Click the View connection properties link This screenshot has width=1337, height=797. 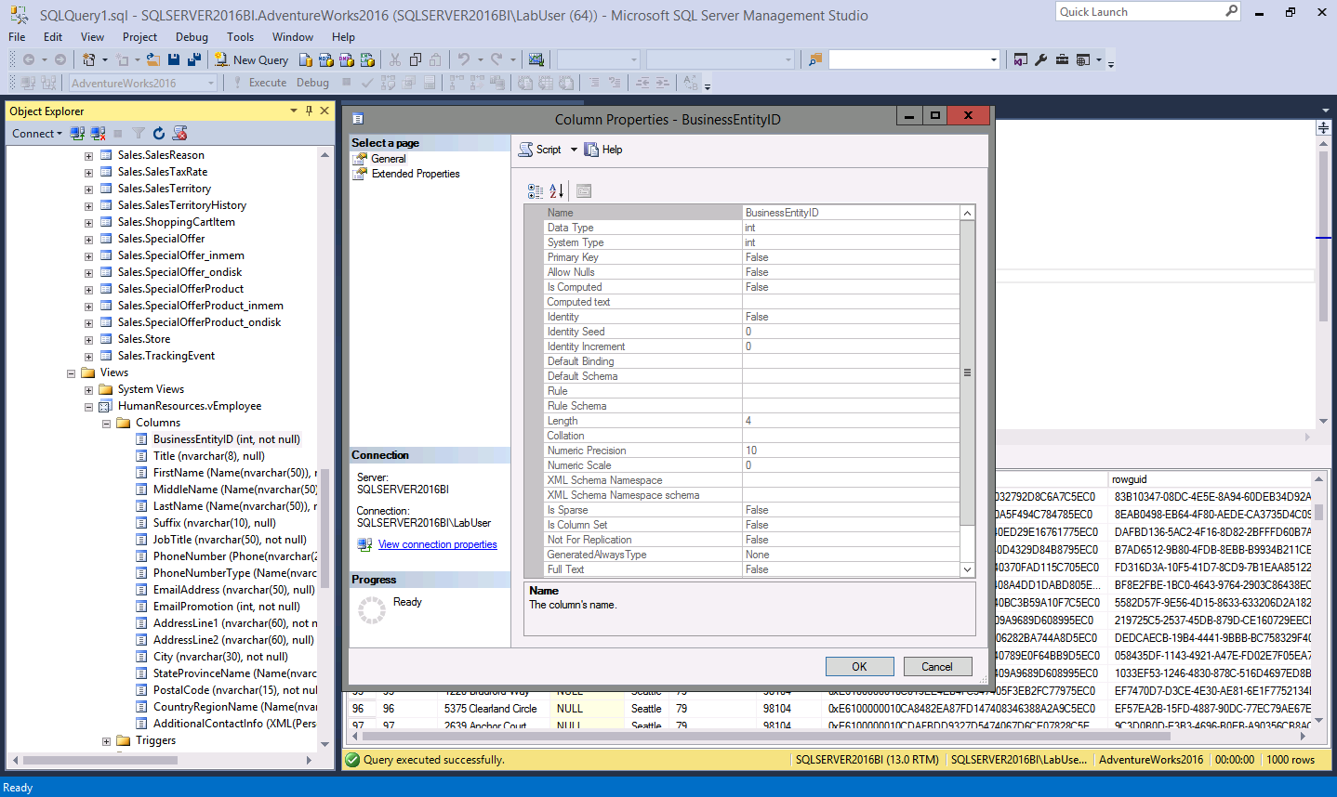[437, 544]
